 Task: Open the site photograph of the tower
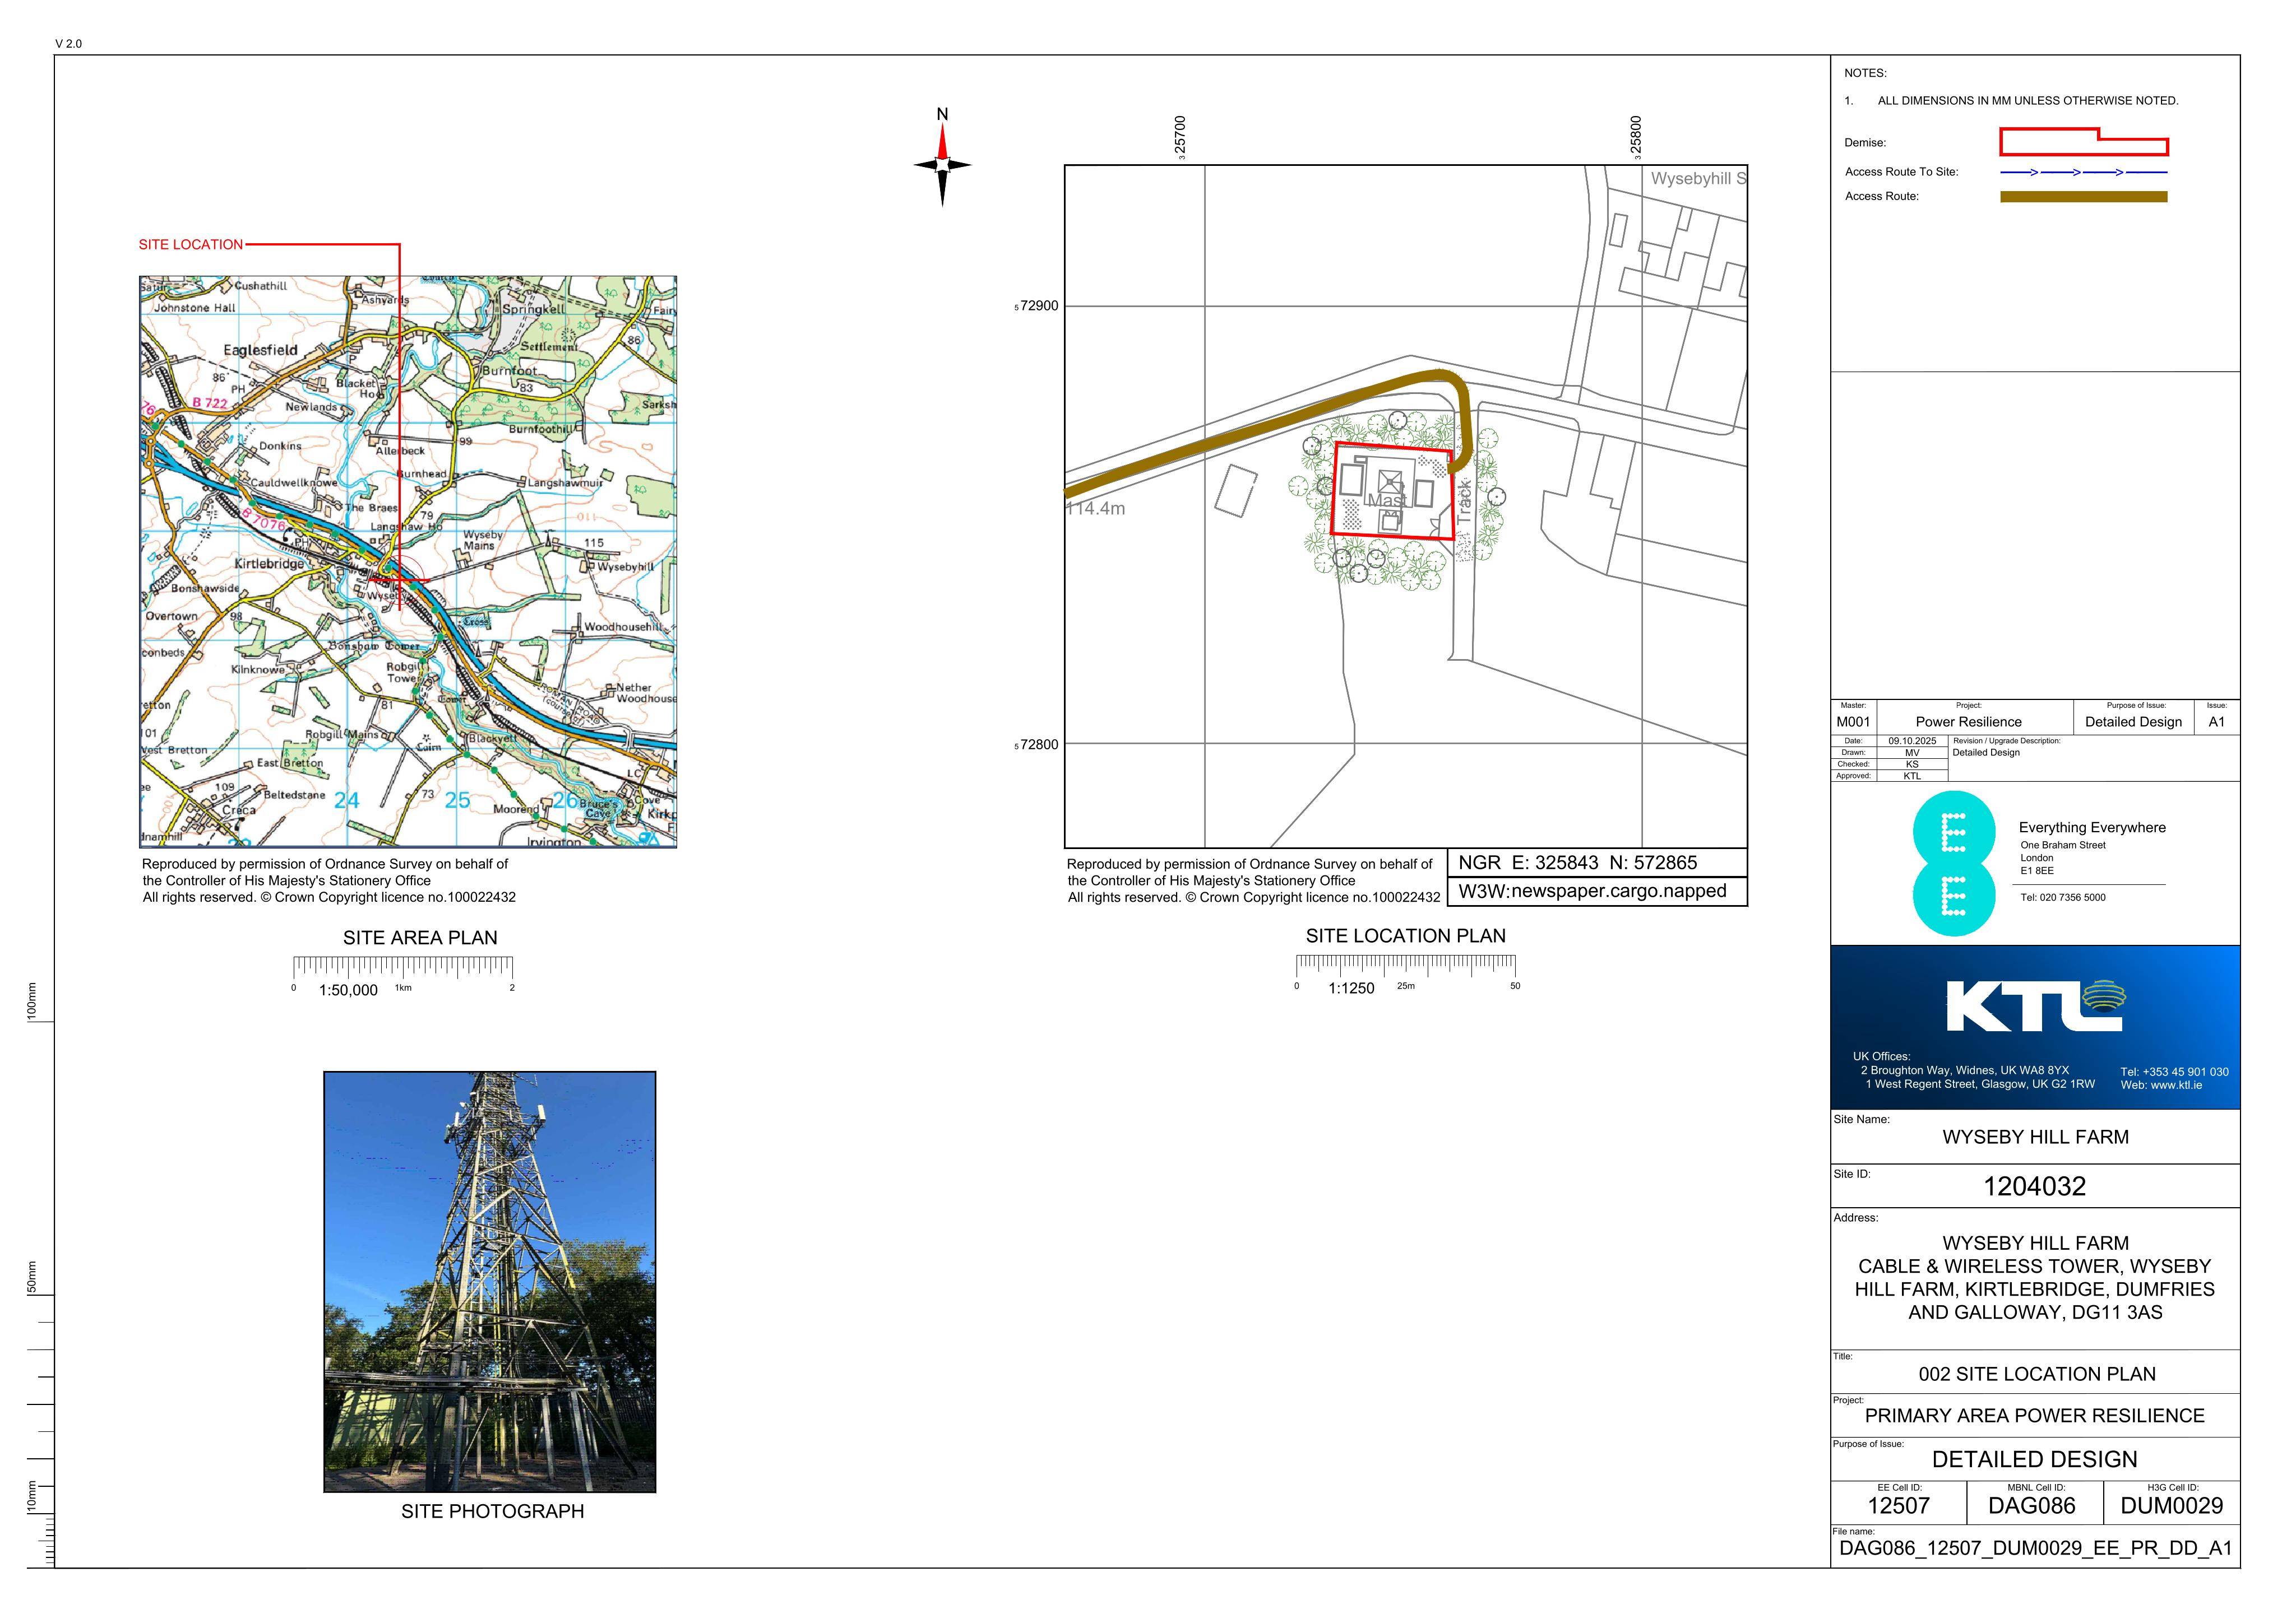click(490, 1282)
